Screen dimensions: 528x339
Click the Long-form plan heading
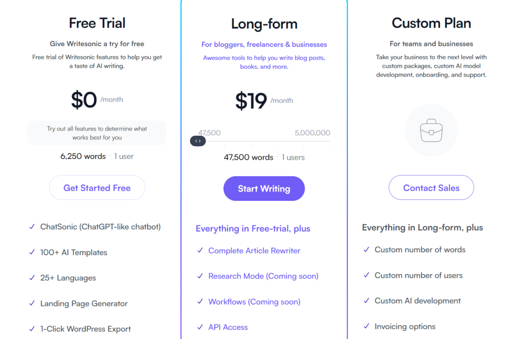tap(264, 24)
